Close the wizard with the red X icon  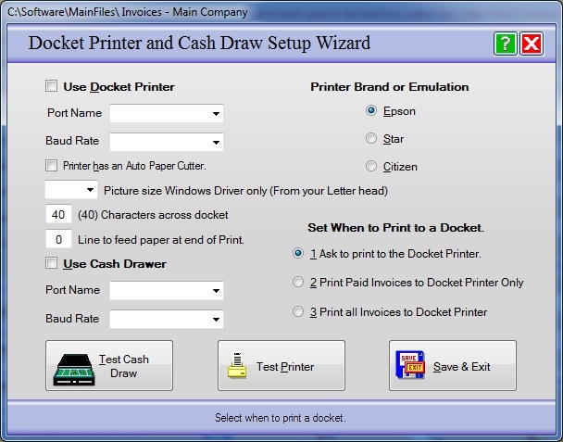pyautogui.click(x=532, y=44)
